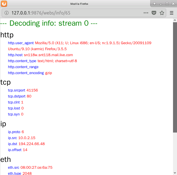Viewport: 177px width, 175px height.
Task: Click the ip.dst label
Action: coord(13,144)
